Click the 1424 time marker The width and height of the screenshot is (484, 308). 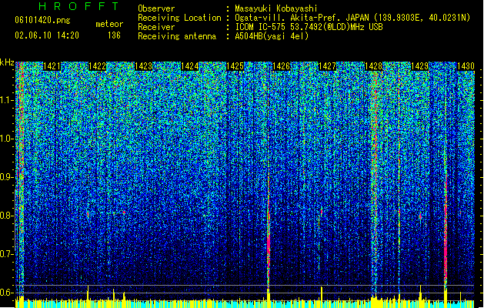tap(189, 66)
